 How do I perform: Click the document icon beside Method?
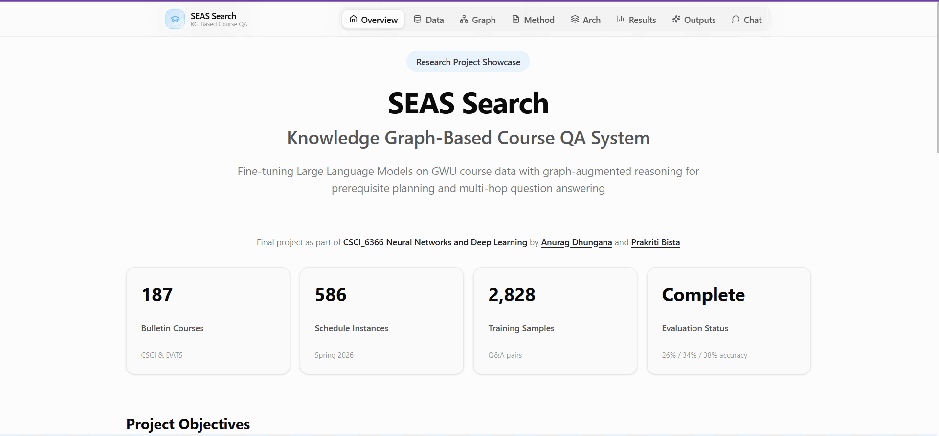pos(515,20)
